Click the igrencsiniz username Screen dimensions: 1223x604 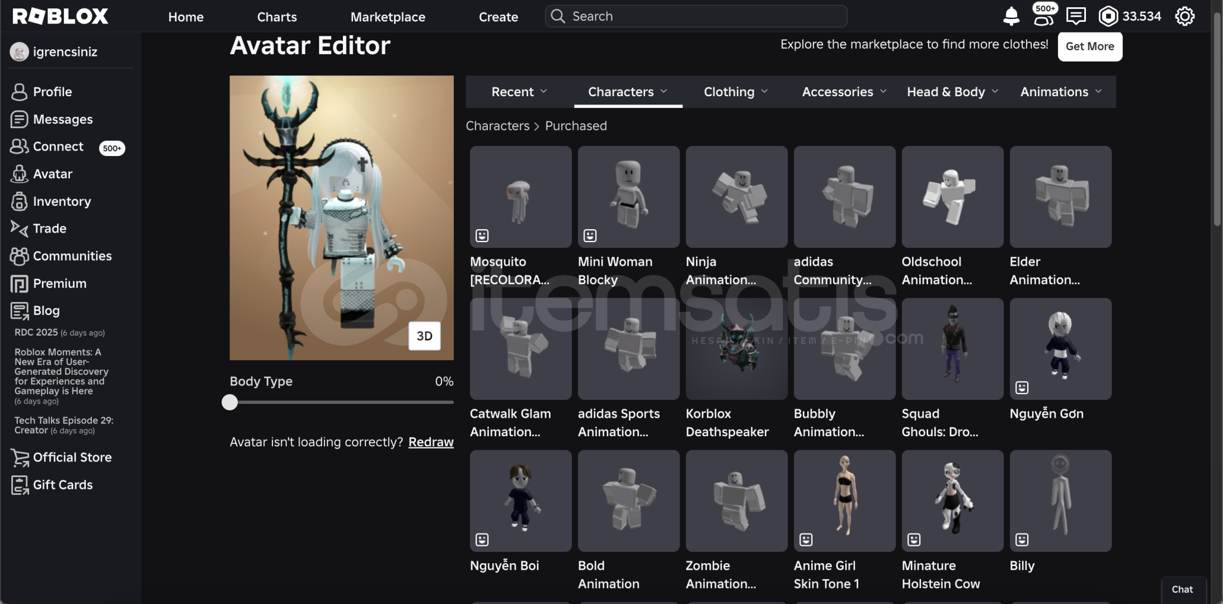65,52
